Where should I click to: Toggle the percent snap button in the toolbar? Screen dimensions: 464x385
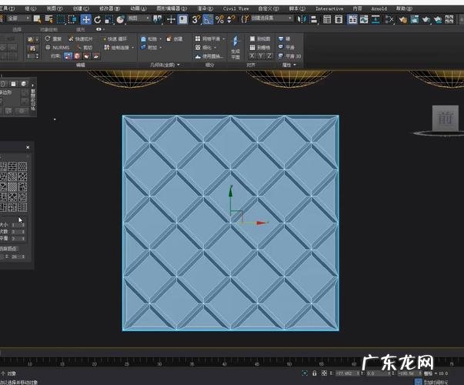tap(220, 18)
